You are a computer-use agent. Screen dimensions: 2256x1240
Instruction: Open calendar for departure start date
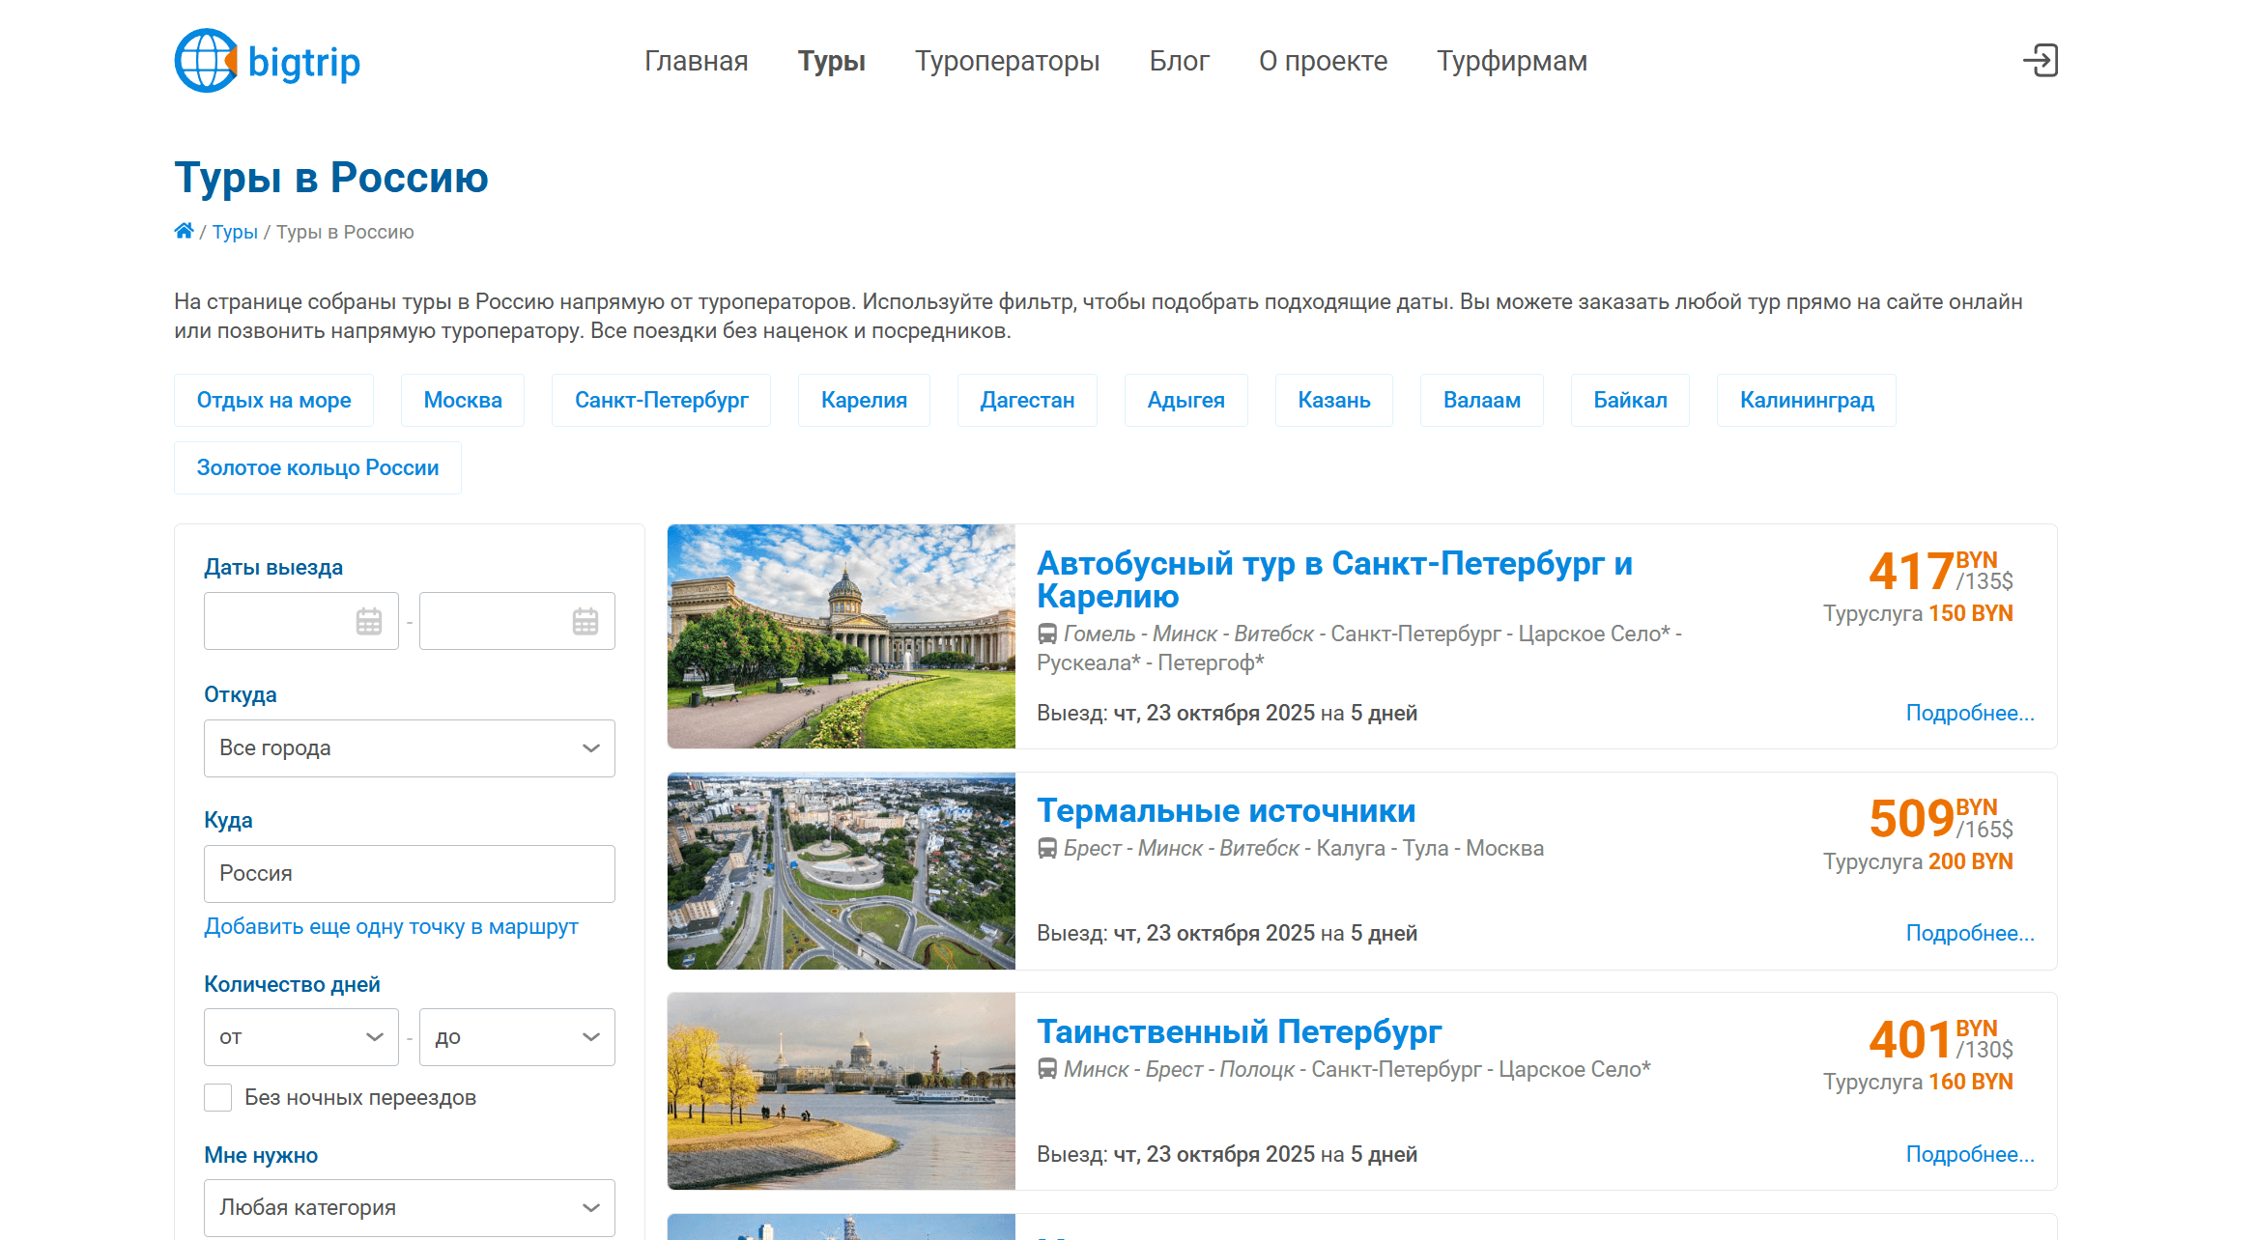coord(369,621)
